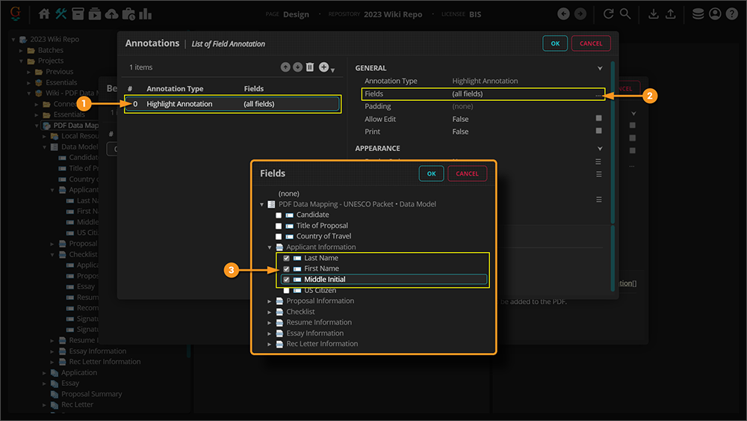
Task: Click the add annotation plus icon
Action: coord(323,67)
